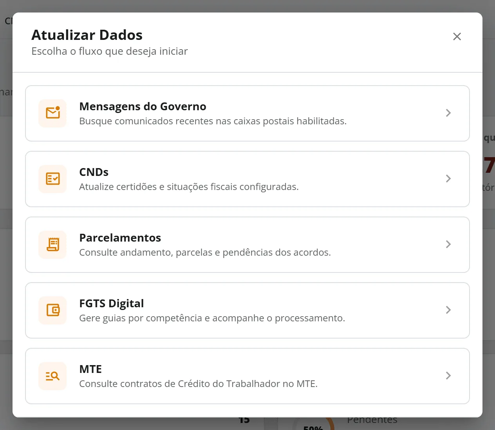Click text 'Consulte contratos de Crédito do Trabalhador no MTE.'
495x430 pixels.
pyautogui.click(x=198, y=384)
